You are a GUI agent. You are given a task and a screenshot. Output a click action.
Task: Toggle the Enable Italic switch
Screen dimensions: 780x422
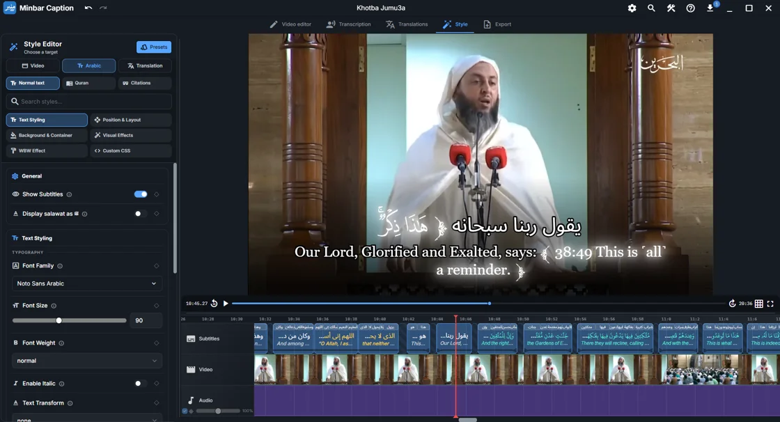point(141,383)
